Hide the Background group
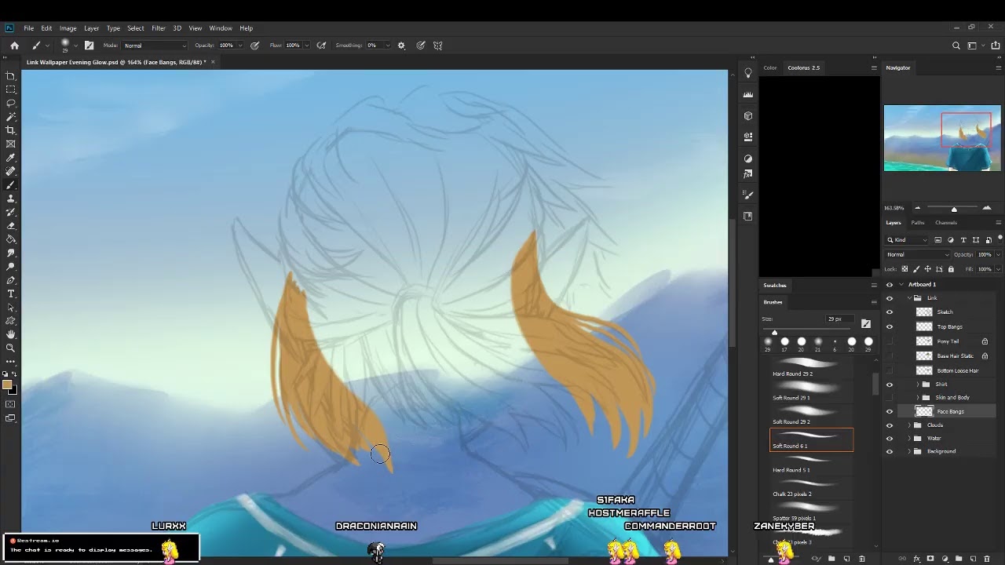This screenshot has height=565, width=1005. tap(890, 451)
